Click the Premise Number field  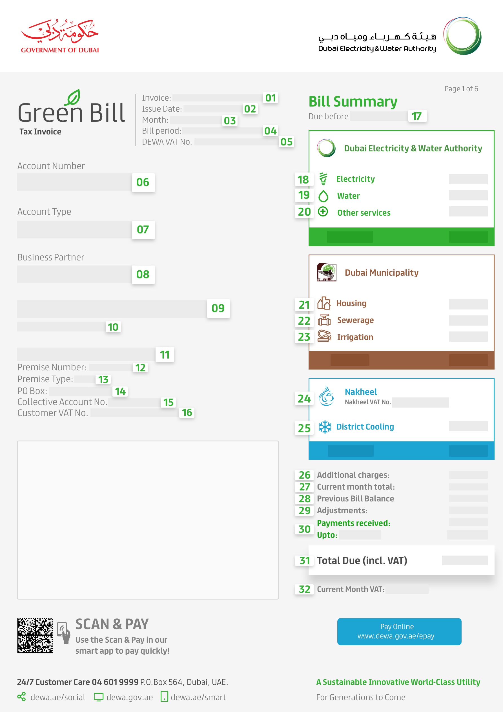(x=111, y=367)
